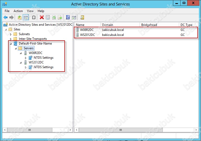
Task: Click the W08R2DC server icon in the list
Action: (77, 30)
